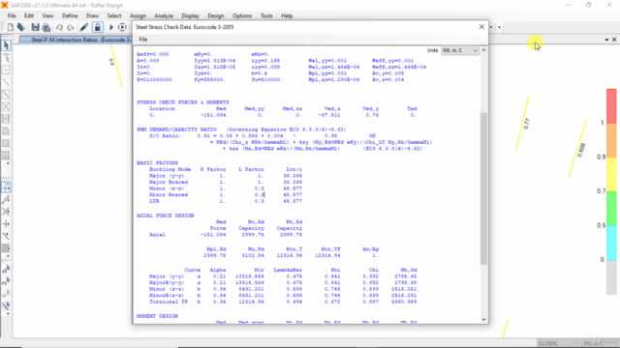620x348 pixels.
Task: Open the Options menu
Action: [242, 15]
